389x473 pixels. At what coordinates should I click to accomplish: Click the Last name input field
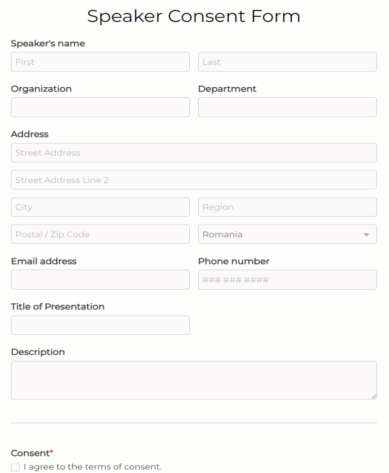tap(287, 61)
